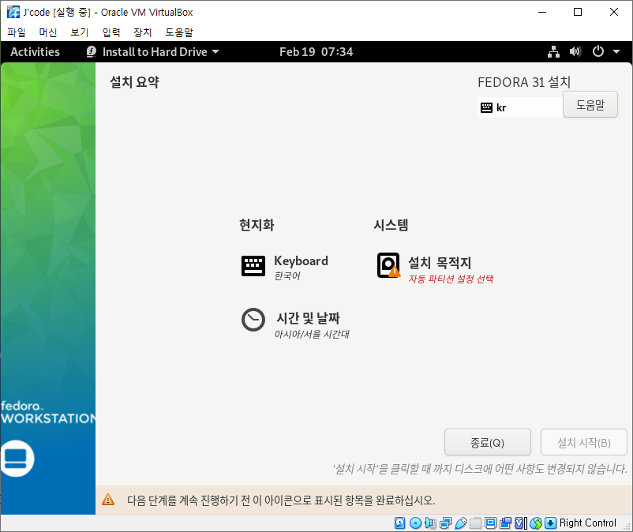633x532 pixels.
Task: Open the Install to Hard Drive app menu
Action: (x=153, y=51)
